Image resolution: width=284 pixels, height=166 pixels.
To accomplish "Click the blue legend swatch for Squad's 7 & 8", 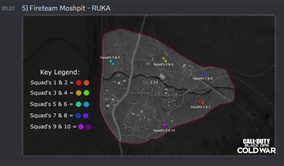I will 78,116.
